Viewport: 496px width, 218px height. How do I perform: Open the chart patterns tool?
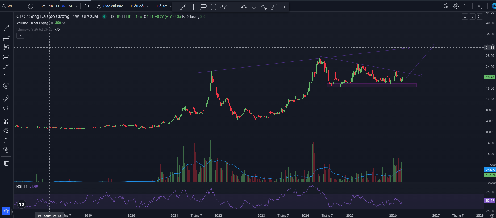click(6, 47)
